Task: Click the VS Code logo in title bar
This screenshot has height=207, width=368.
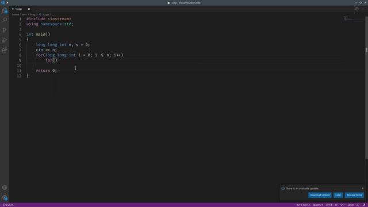Action: pyautogui.click(x=3, y=2)
